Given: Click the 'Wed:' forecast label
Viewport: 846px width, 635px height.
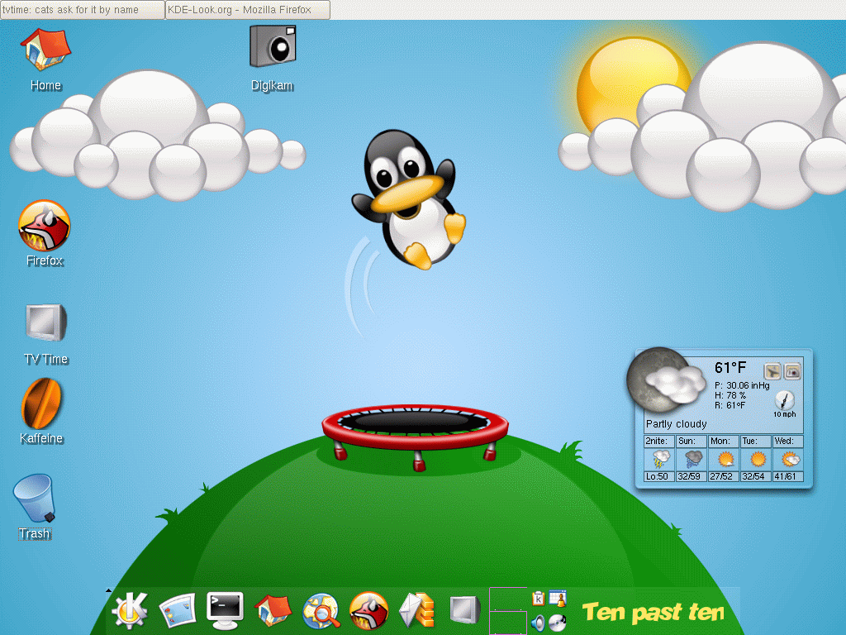Looking at the screenshot, I should click(784, 441).
